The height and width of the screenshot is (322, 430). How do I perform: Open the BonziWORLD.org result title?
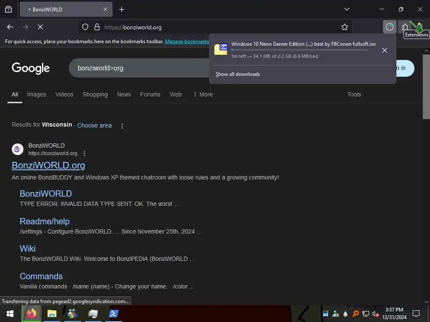click(x=48, y=165)
